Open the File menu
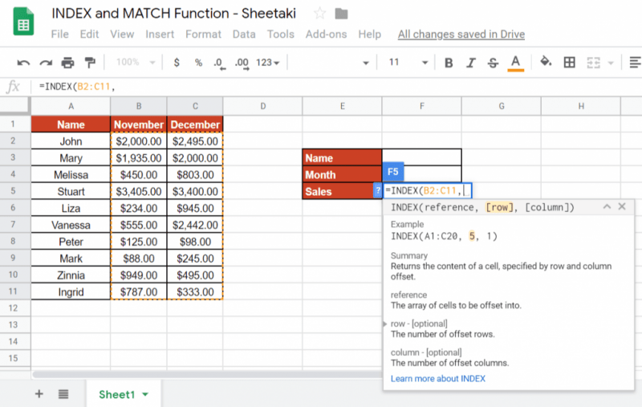The height and width of the screenshot is (407, 642). 59,34
